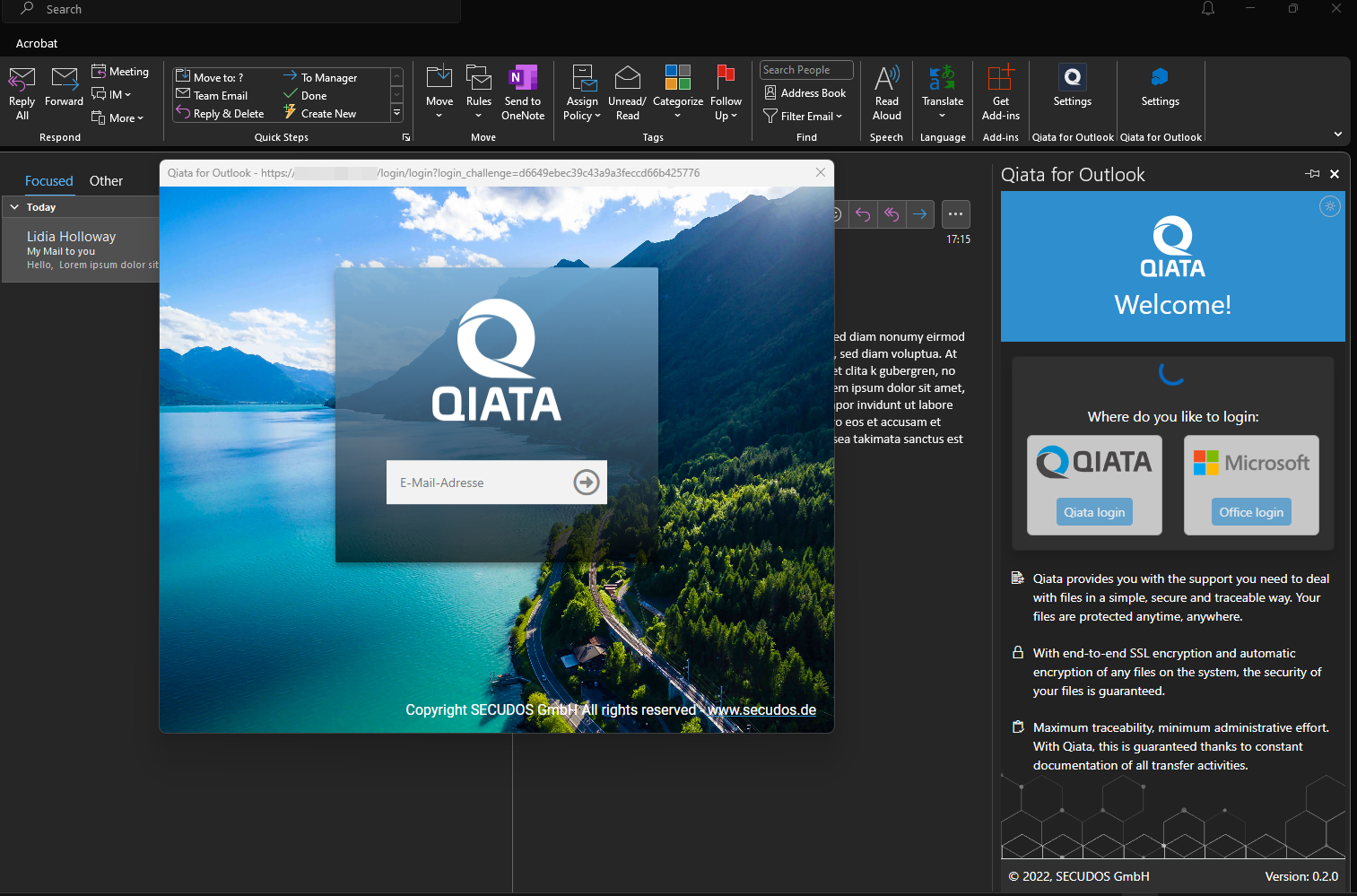Pin the Qiata for Outlook pane

click(x=1311, y=174)
